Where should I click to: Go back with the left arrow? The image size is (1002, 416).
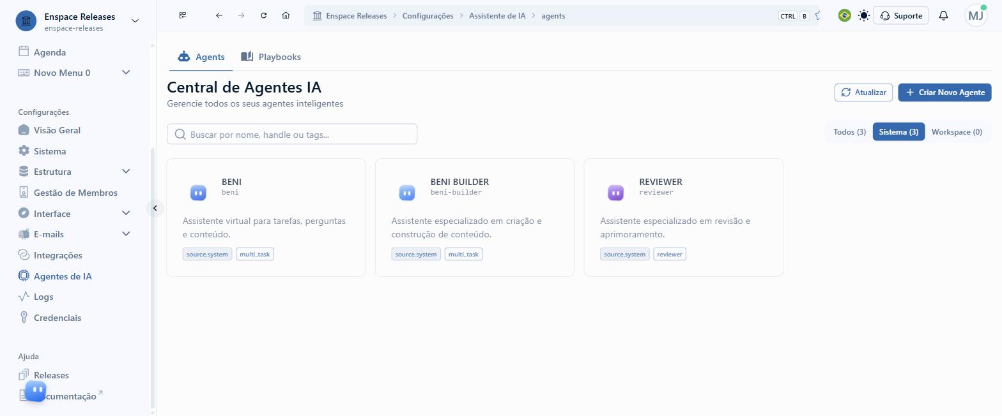219,15
